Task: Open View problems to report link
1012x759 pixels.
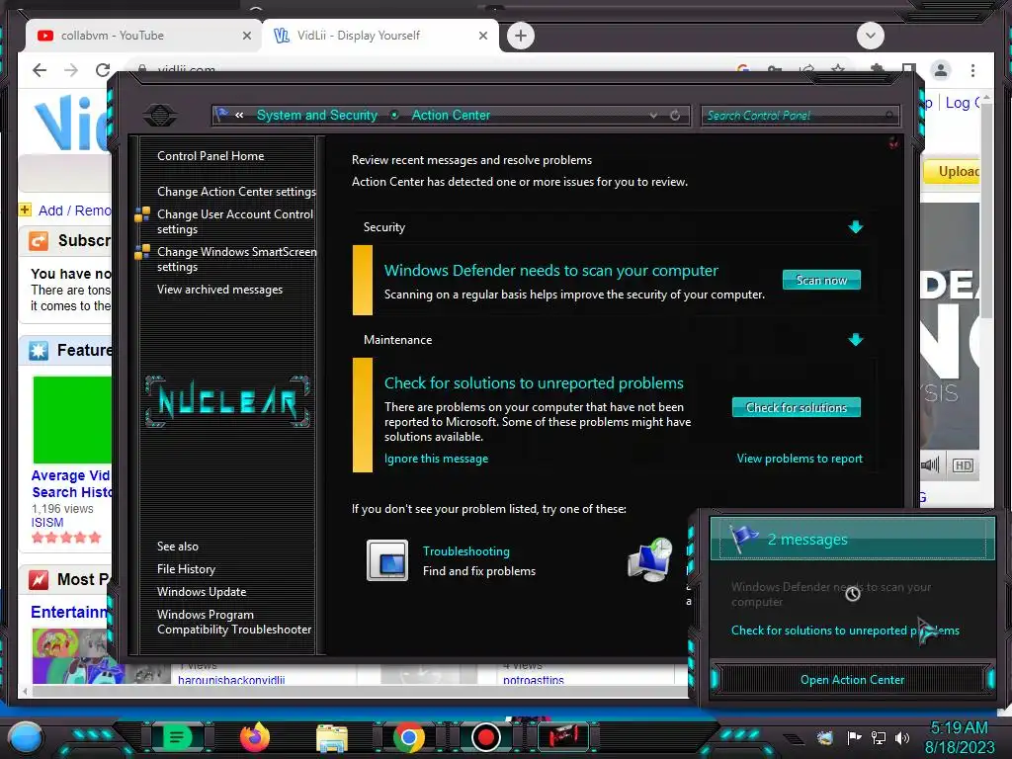Action: coord(800,459)
